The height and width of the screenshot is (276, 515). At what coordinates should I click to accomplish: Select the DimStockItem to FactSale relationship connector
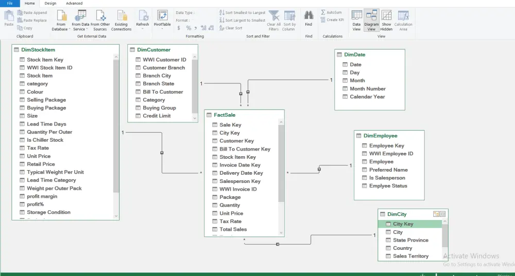(x=162, y=153)
